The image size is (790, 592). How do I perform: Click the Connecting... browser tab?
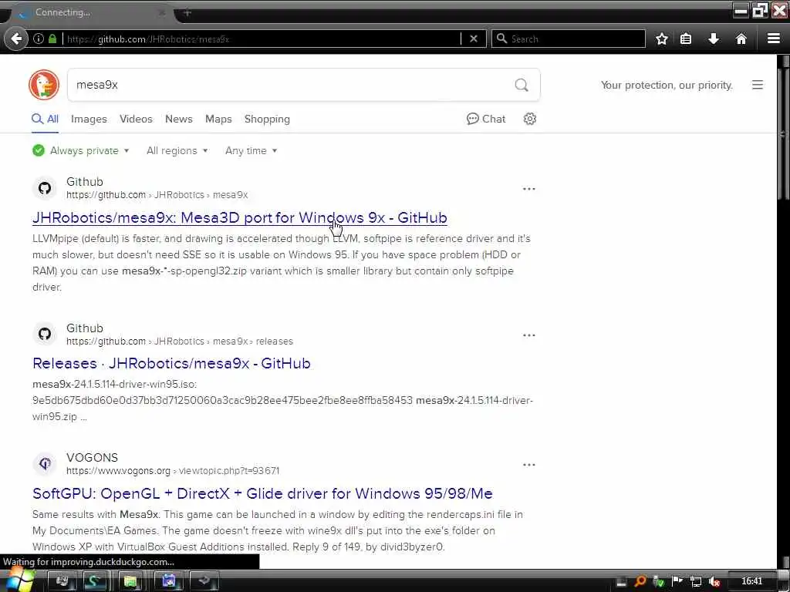[x=91, y=12]
